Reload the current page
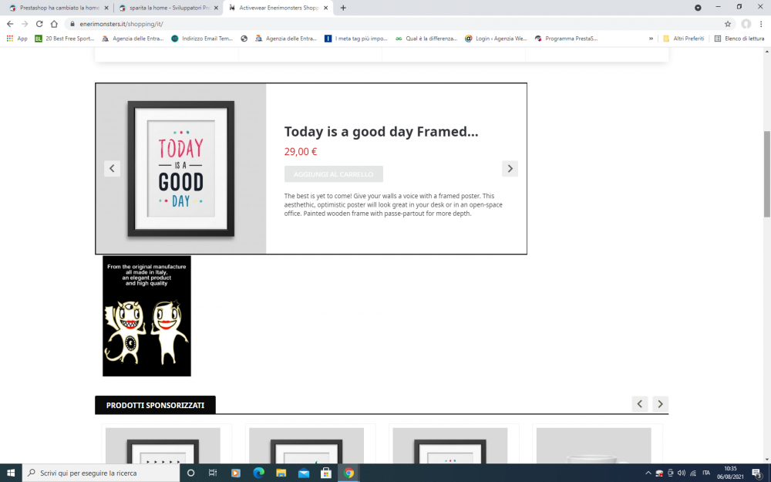Viewport: 771px width, 482px height. (x=39, y=24)
